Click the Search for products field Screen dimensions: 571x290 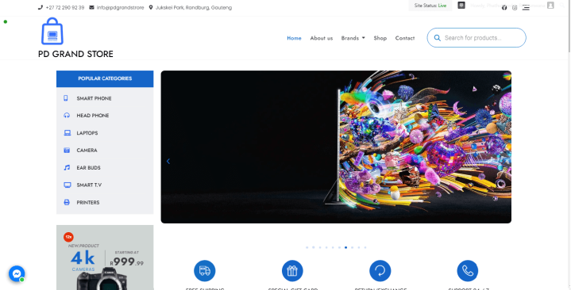pyautogui.click(x=476, y=38)
